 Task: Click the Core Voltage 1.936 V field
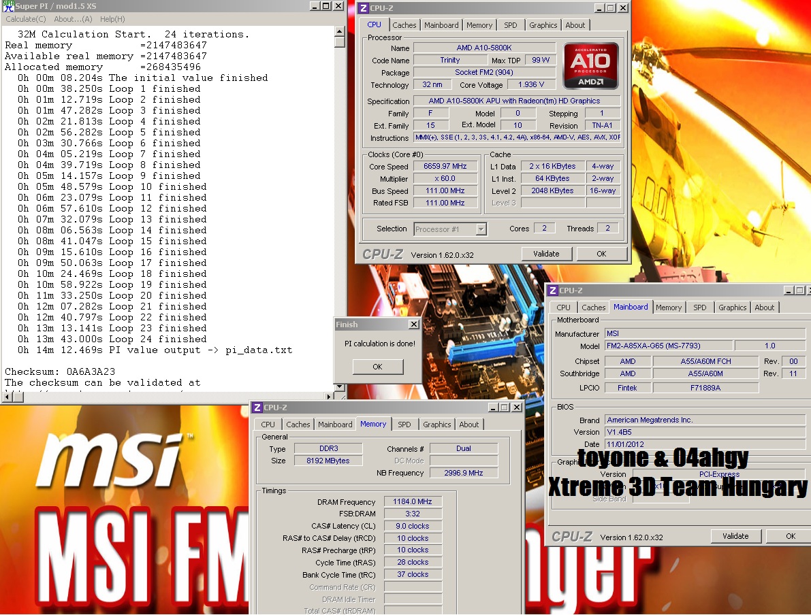pos(530,85)
